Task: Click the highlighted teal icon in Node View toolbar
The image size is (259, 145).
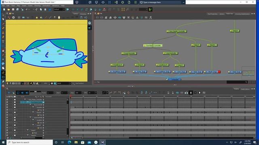Action: coord(119,17)
